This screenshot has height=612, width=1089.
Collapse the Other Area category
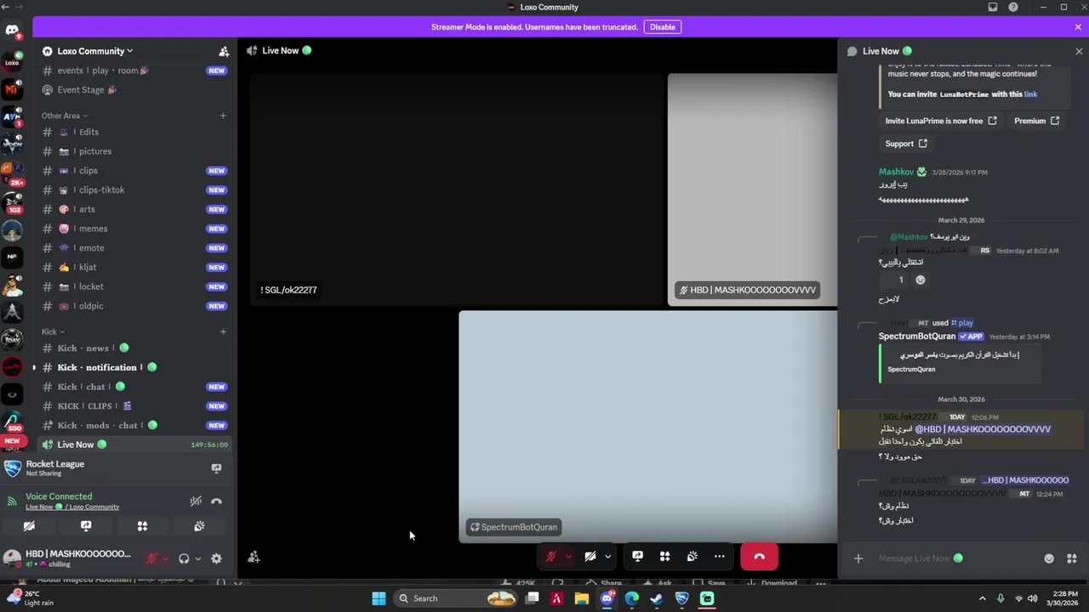click(65, 116)
